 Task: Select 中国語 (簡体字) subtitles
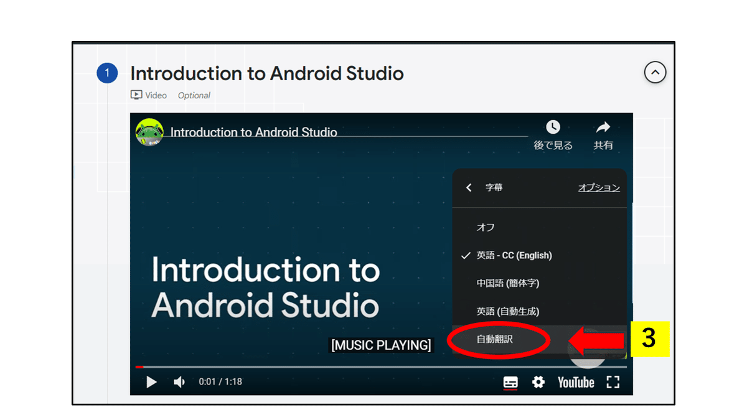[x=540, y=283]
